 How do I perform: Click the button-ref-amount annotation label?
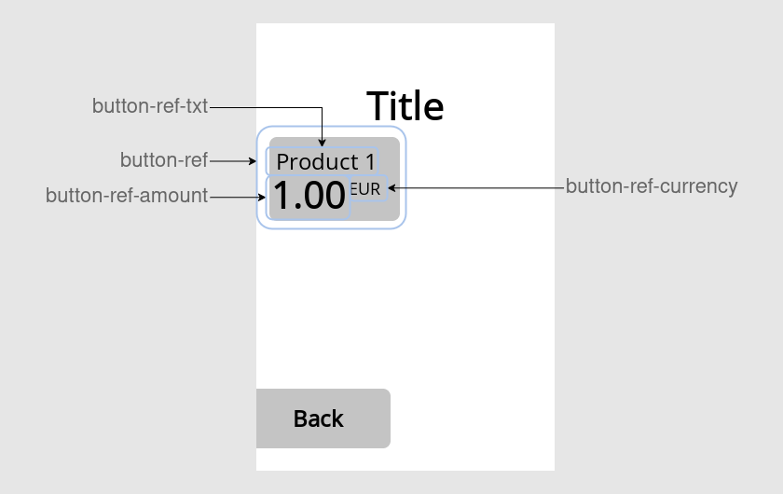[127, 196]
